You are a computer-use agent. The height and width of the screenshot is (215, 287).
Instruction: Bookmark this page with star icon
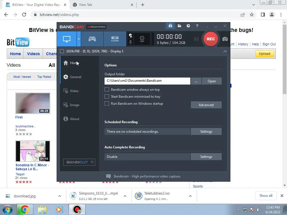pos(252,15)
